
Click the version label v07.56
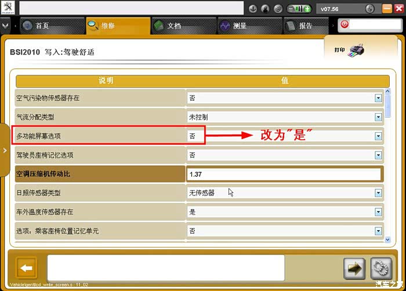point(329,9)
